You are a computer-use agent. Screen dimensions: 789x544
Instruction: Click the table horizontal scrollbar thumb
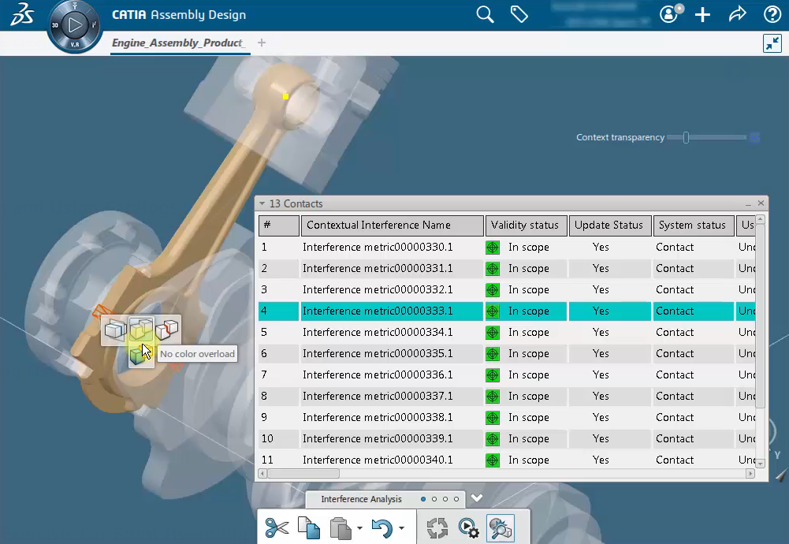(x=303, y=474)
